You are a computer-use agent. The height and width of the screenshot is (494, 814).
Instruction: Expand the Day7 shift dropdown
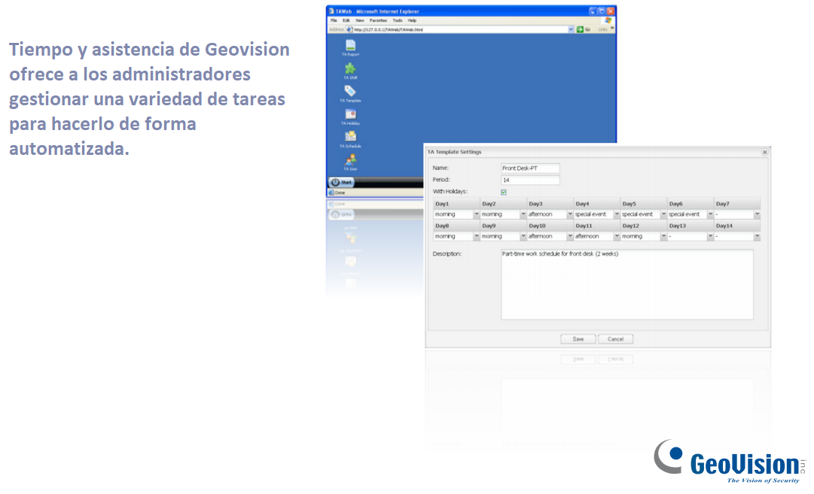(757, 214)
